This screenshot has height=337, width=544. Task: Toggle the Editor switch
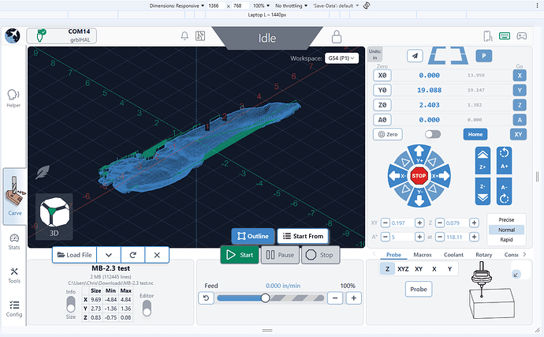(147, 308)
